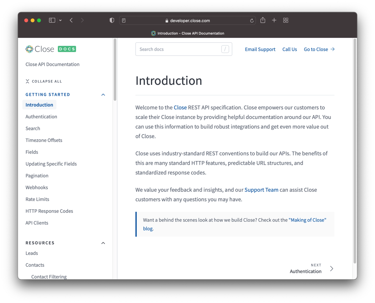Click the Close link in first paragraph
The width and height of the screenshot is (375, 303).
(180, 107)
